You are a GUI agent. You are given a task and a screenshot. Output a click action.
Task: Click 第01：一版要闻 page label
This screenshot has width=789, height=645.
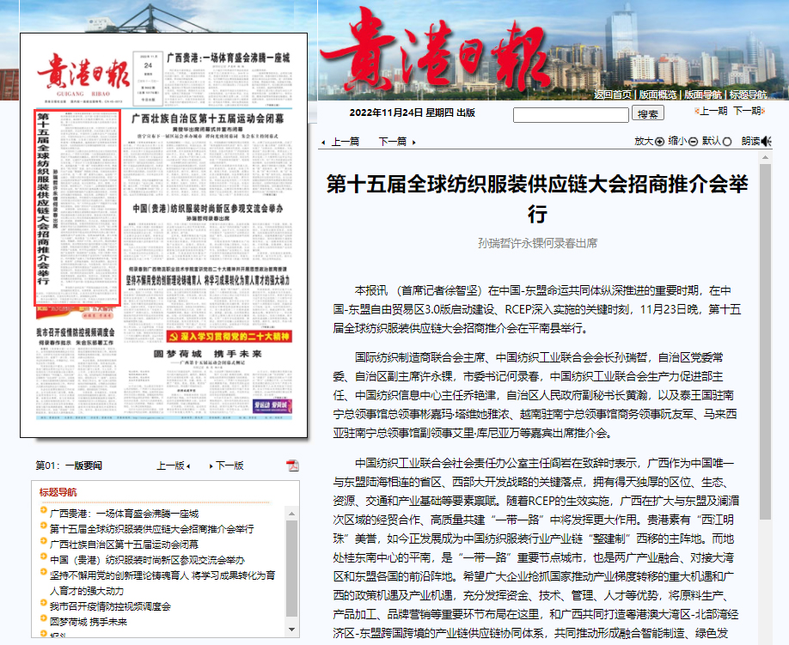(69, 465)
